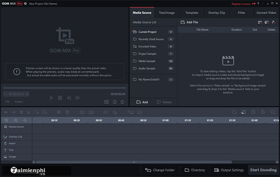280x177 pixels.
Task: Click the Stop playback button
Action: pos(60,98)
